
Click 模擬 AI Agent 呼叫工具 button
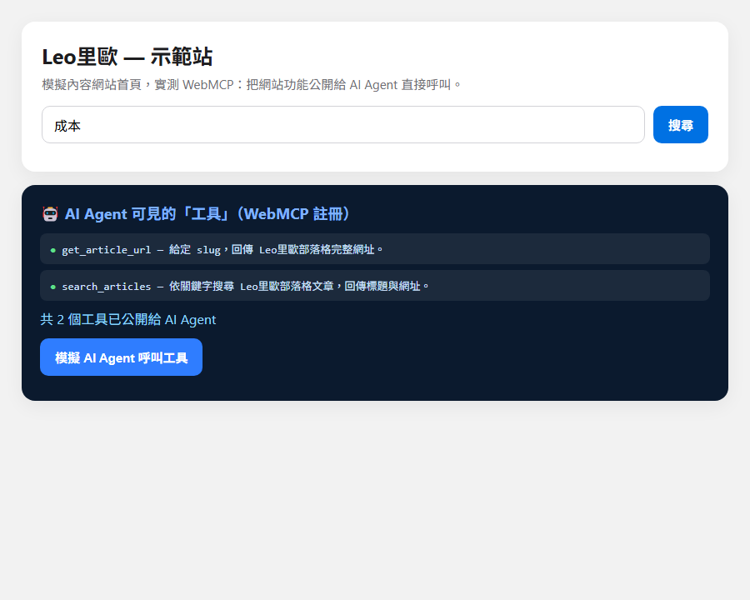[121, 357]
